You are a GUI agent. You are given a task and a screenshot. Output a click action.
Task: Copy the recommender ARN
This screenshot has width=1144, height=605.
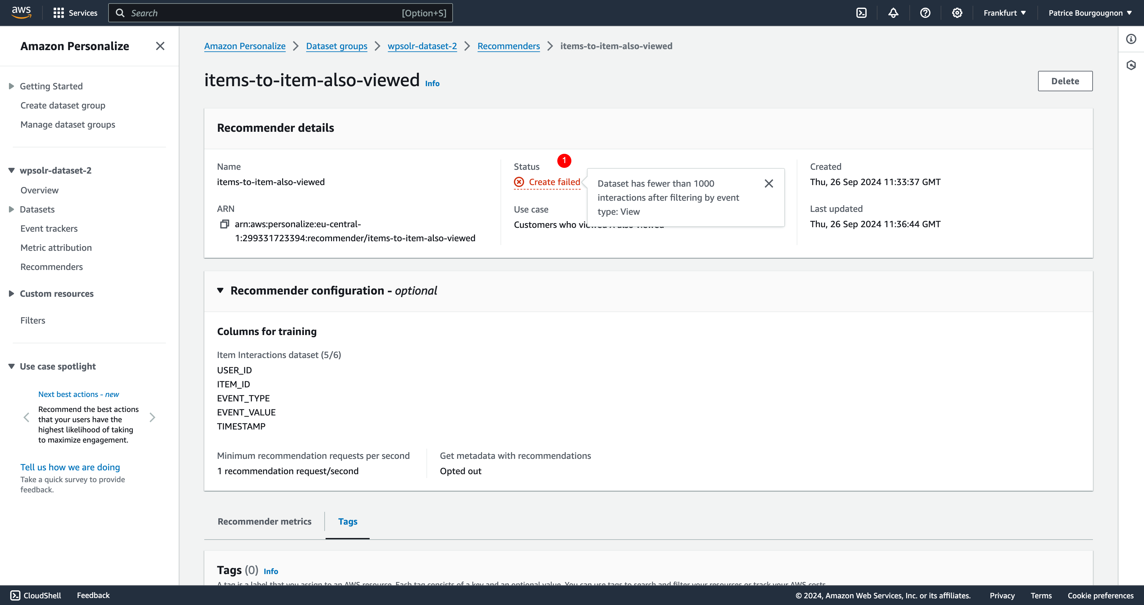point(225,224)
